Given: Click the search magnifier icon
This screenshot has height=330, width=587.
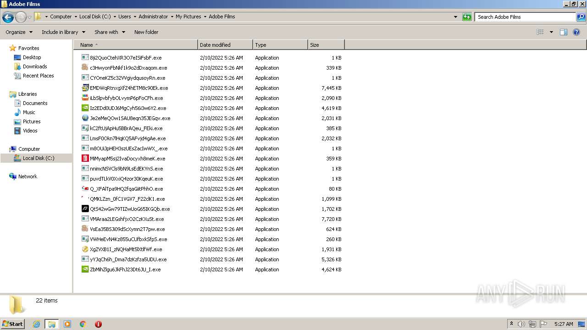Looking at the screenshot, I should [581, 17].
